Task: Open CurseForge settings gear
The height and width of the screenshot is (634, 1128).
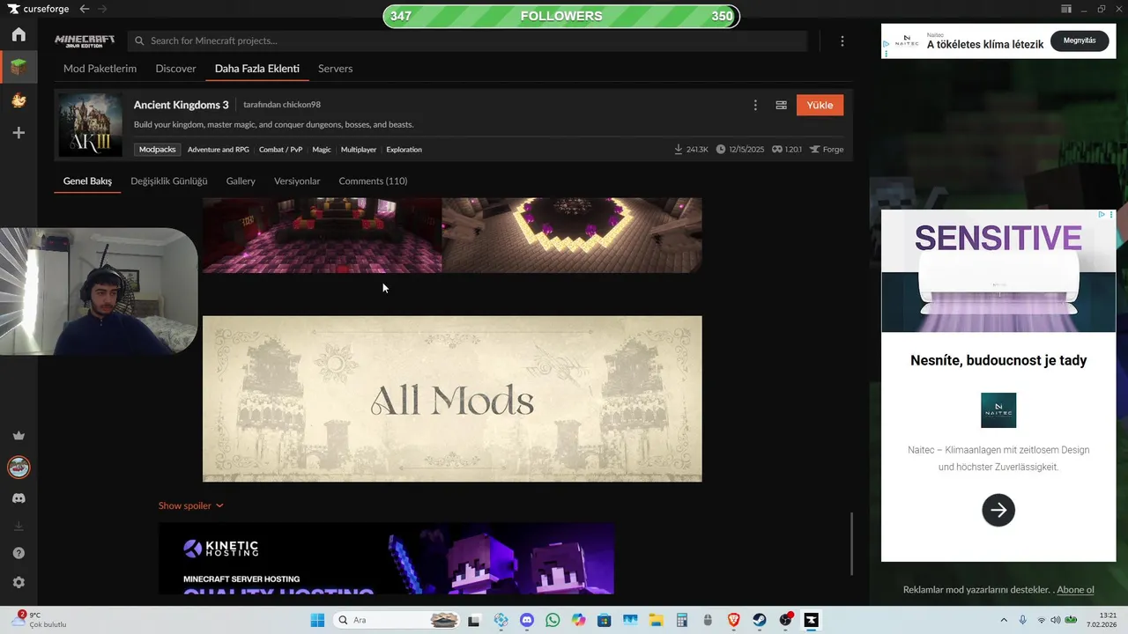Action: click(19, 582)
